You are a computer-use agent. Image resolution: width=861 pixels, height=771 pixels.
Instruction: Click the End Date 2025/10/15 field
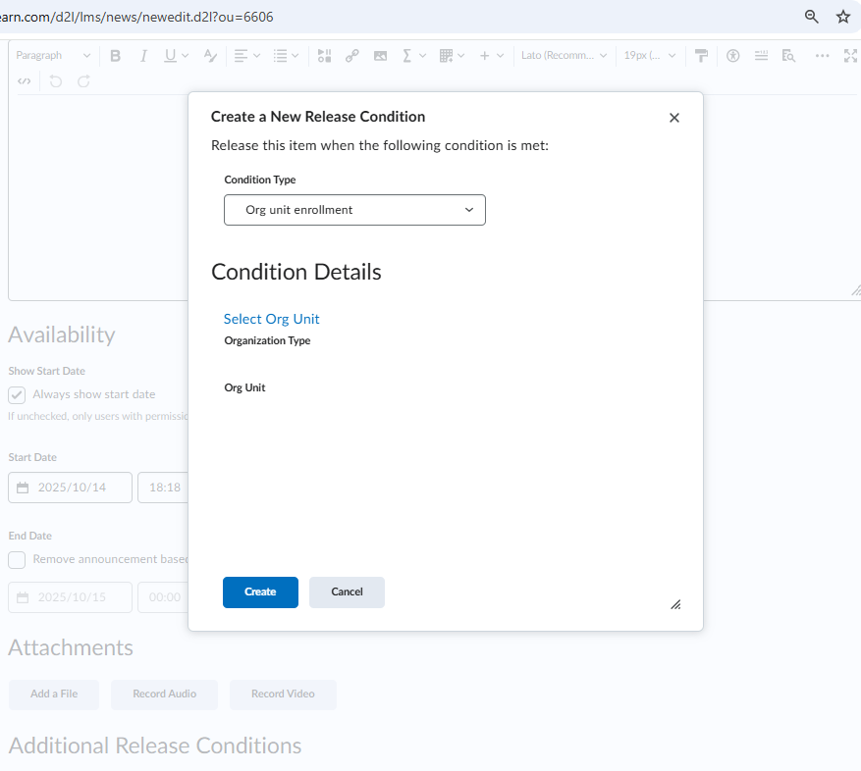click(71, 597)
